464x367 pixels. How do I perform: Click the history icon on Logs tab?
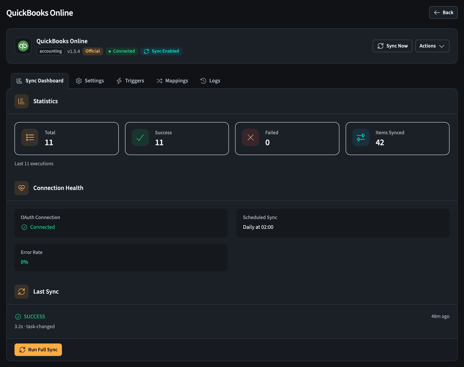203,81
